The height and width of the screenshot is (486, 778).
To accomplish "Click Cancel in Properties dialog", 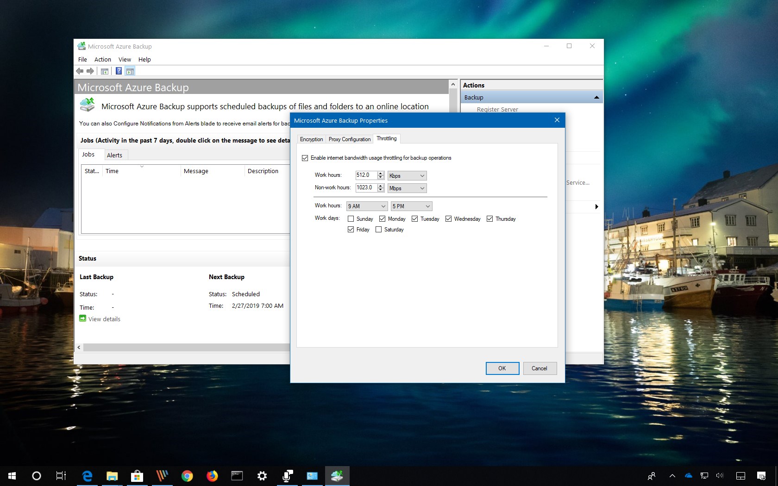I will [x=540, y=368].
